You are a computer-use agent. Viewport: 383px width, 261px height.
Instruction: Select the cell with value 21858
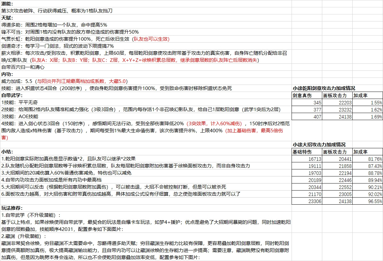tap(337, 166)
